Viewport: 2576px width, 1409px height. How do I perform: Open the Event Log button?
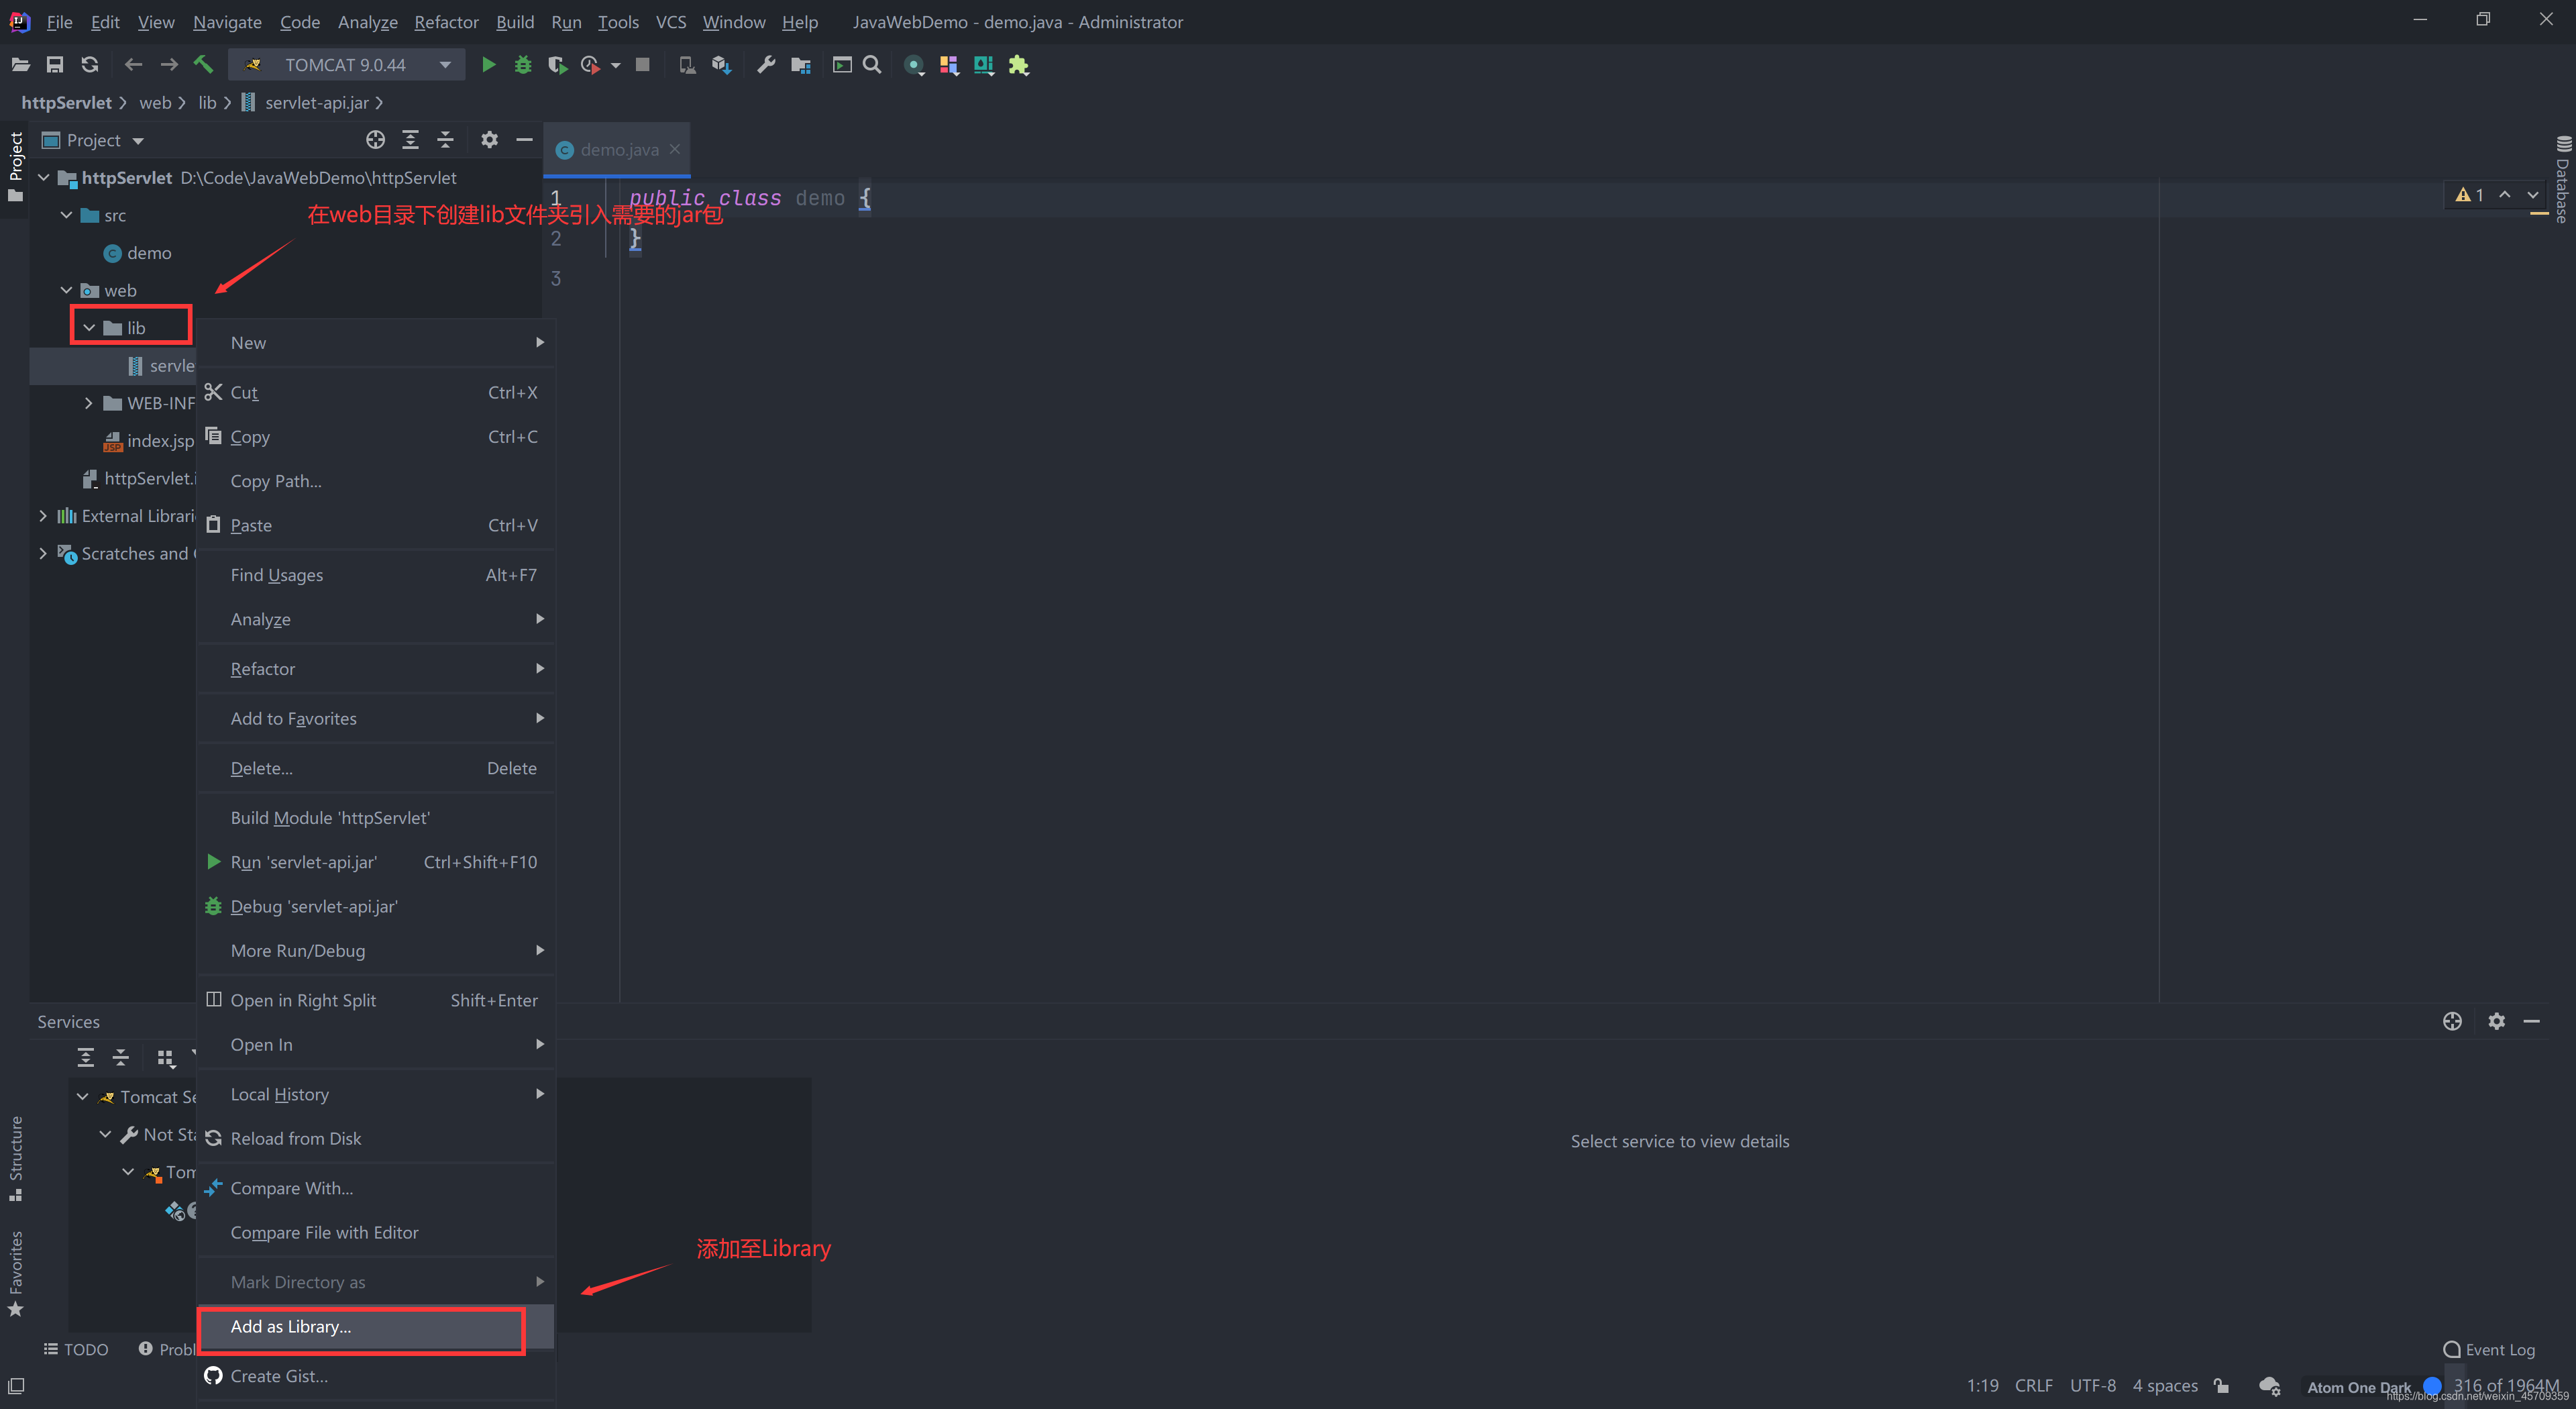click(x=2489, y=1350)
